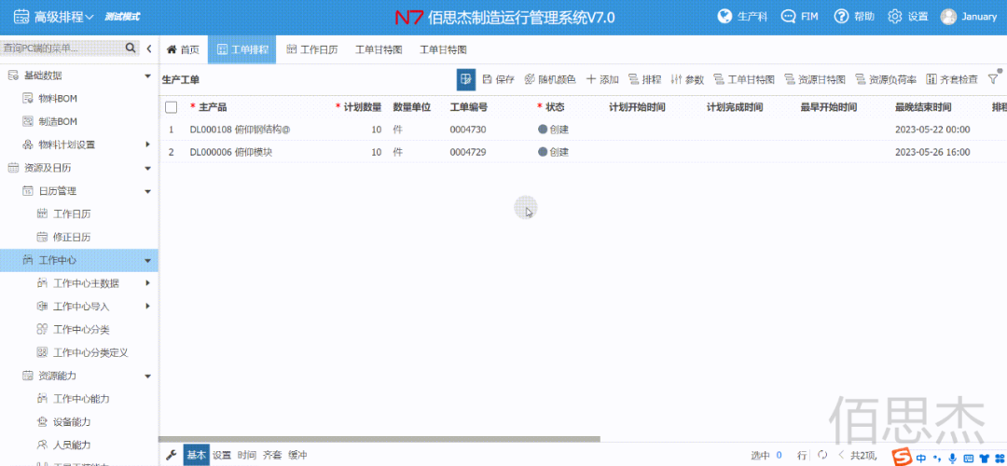Viewport: 1007px width, 466px height.
Task: Click the menu search input field
Action: click(61, 48)
